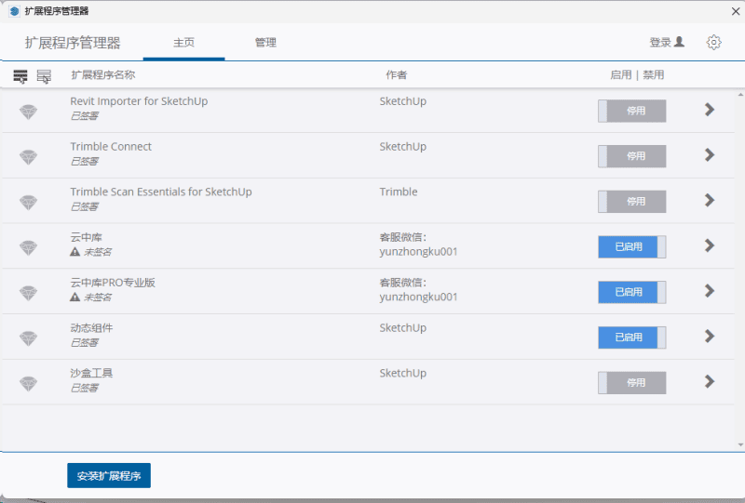Click ruby icon for Trimble Connect
This screenshot has width=745, height=503.
(x=28, y=157)
